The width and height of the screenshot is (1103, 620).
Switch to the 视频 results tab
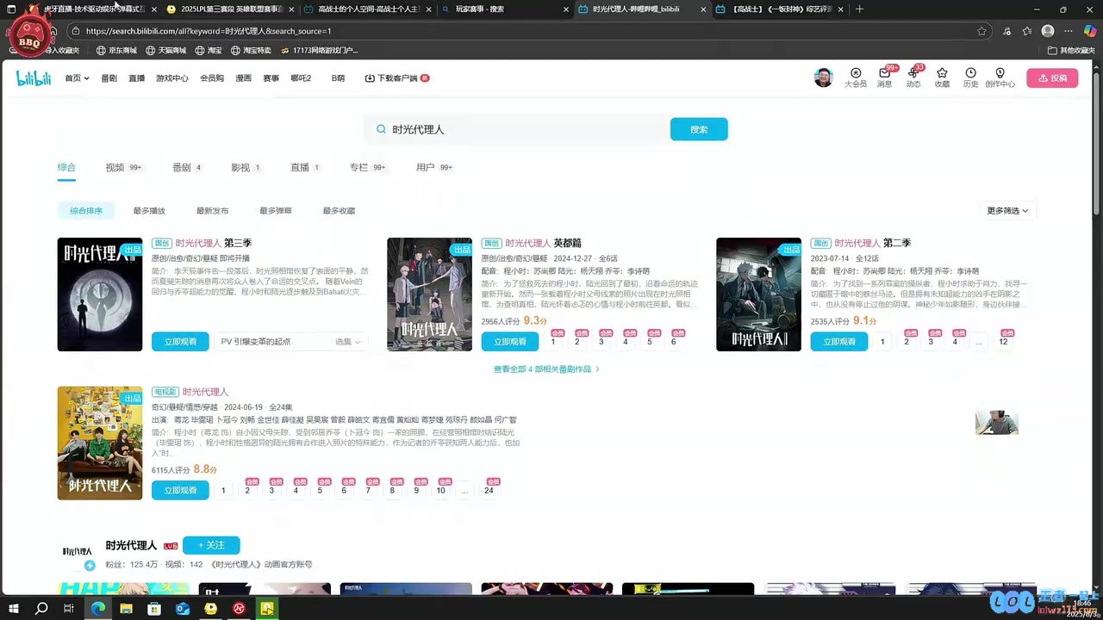[123, 167]
